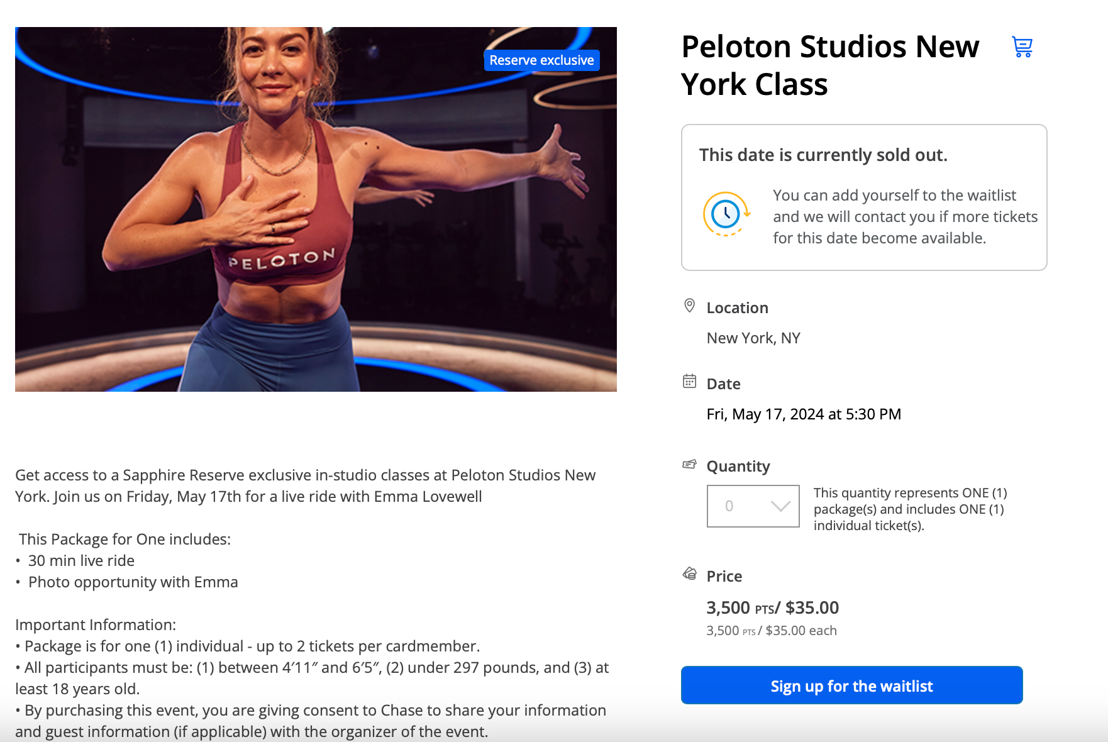
Task: Click the location pin icon
Action: [689, 306]
